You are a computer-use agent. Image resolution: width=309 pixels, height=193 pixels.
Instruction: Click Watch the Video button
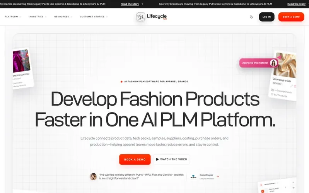[x=171, y=159]
